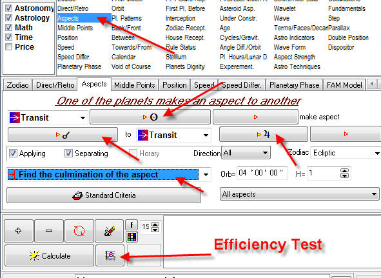
Task: Click the eraser clear icon button
Action: click(x=110, y=230)
